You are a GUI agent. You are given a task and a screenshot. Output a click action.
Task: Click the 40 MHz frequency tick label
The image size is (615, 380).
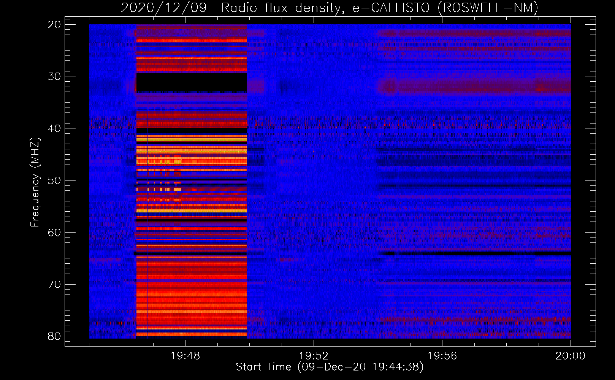[54, 128]
